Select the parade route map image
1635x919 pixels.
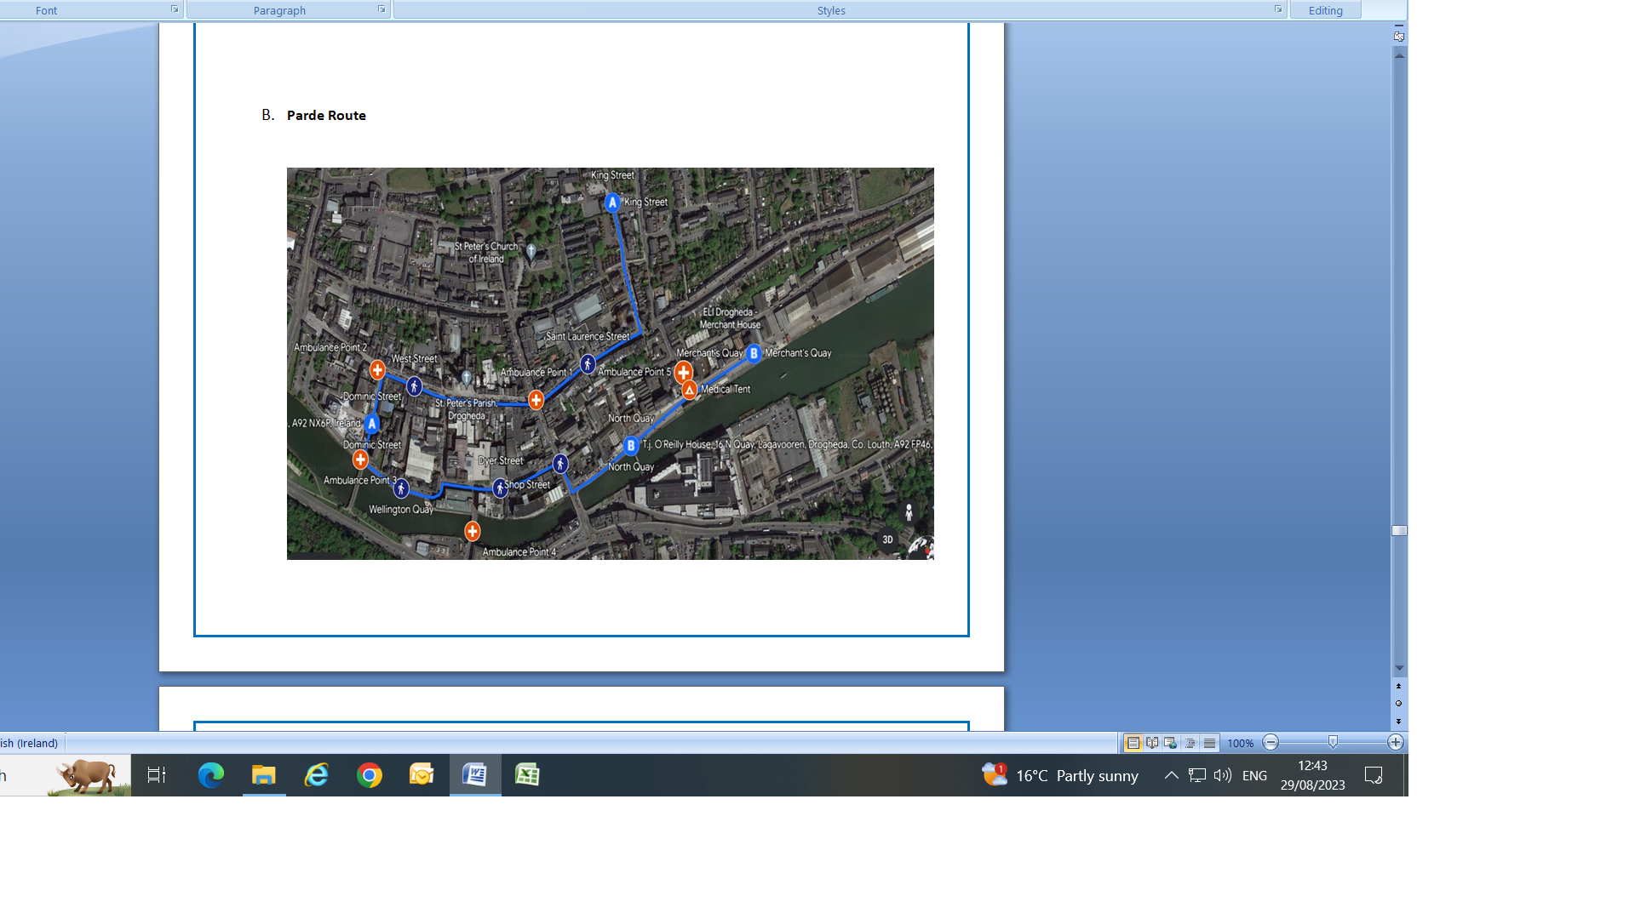click(610, 363)
